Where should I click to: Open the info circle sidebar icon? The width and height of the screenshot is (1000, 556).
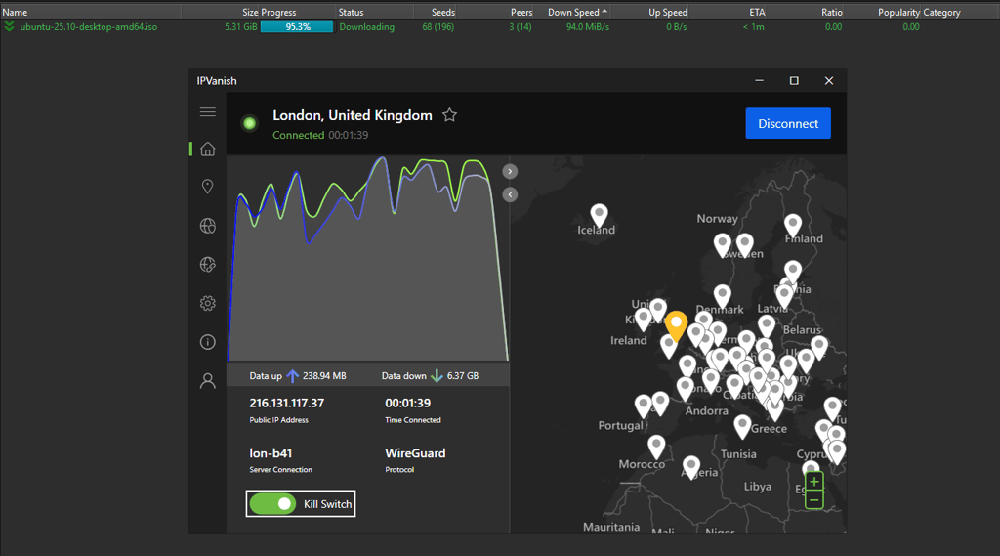[207, 342]
